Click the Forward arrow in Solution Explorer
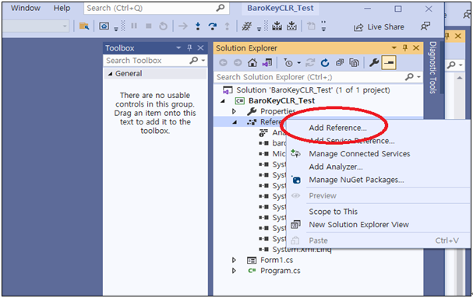Screen dimensions: 473x298 tap(238, 63)
